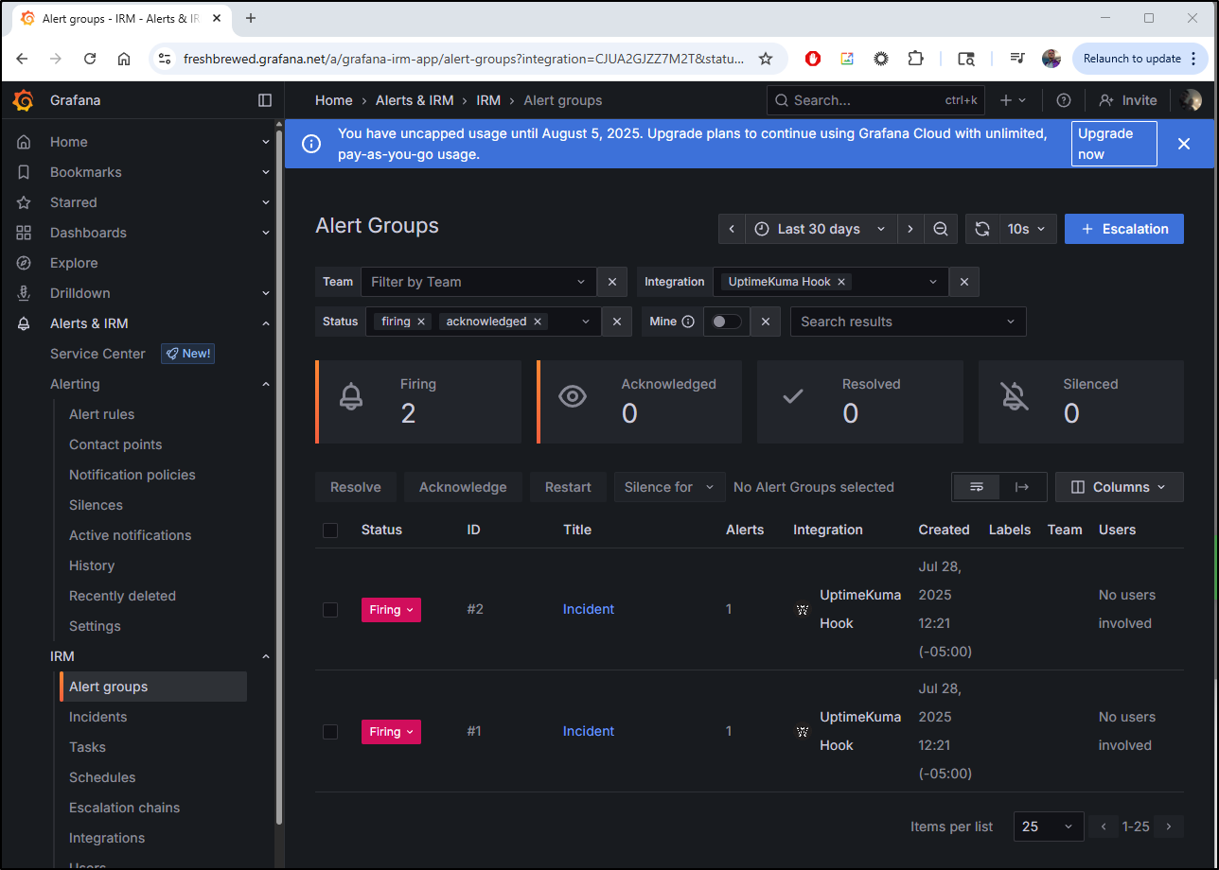The width and height of the screenshot is (1219, 870).
Task: Open the Incident link for #2
Action: (589, 610)
